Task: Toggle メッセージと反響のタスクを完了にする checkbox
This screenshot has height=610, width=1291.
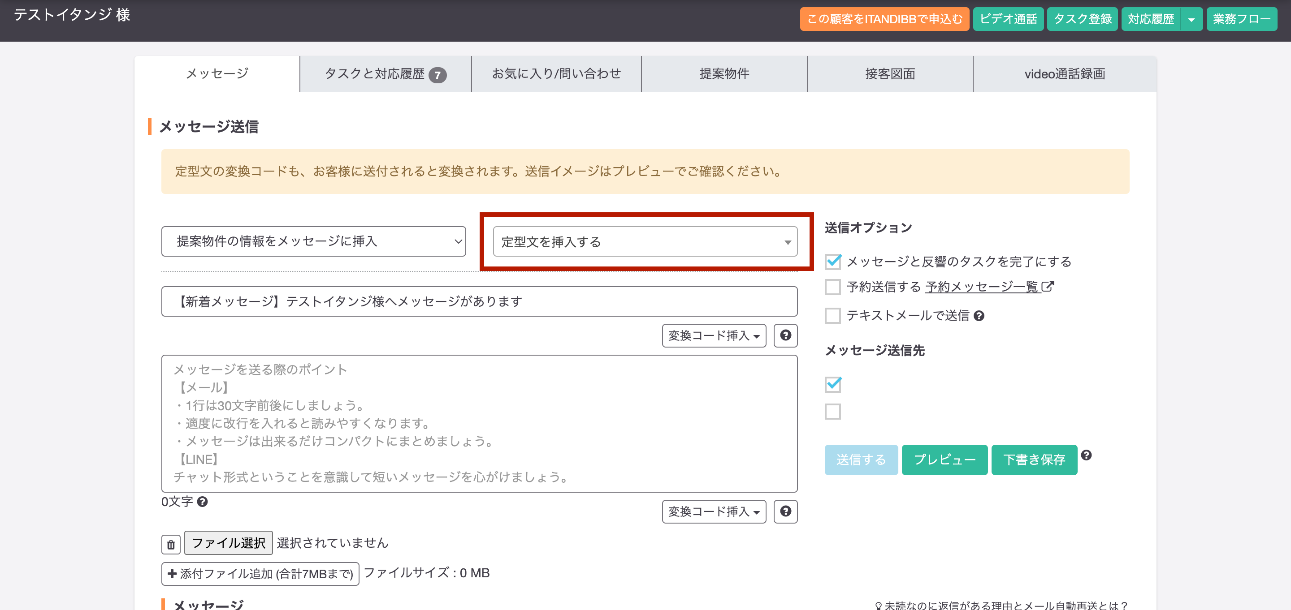Action: point(833,262)
